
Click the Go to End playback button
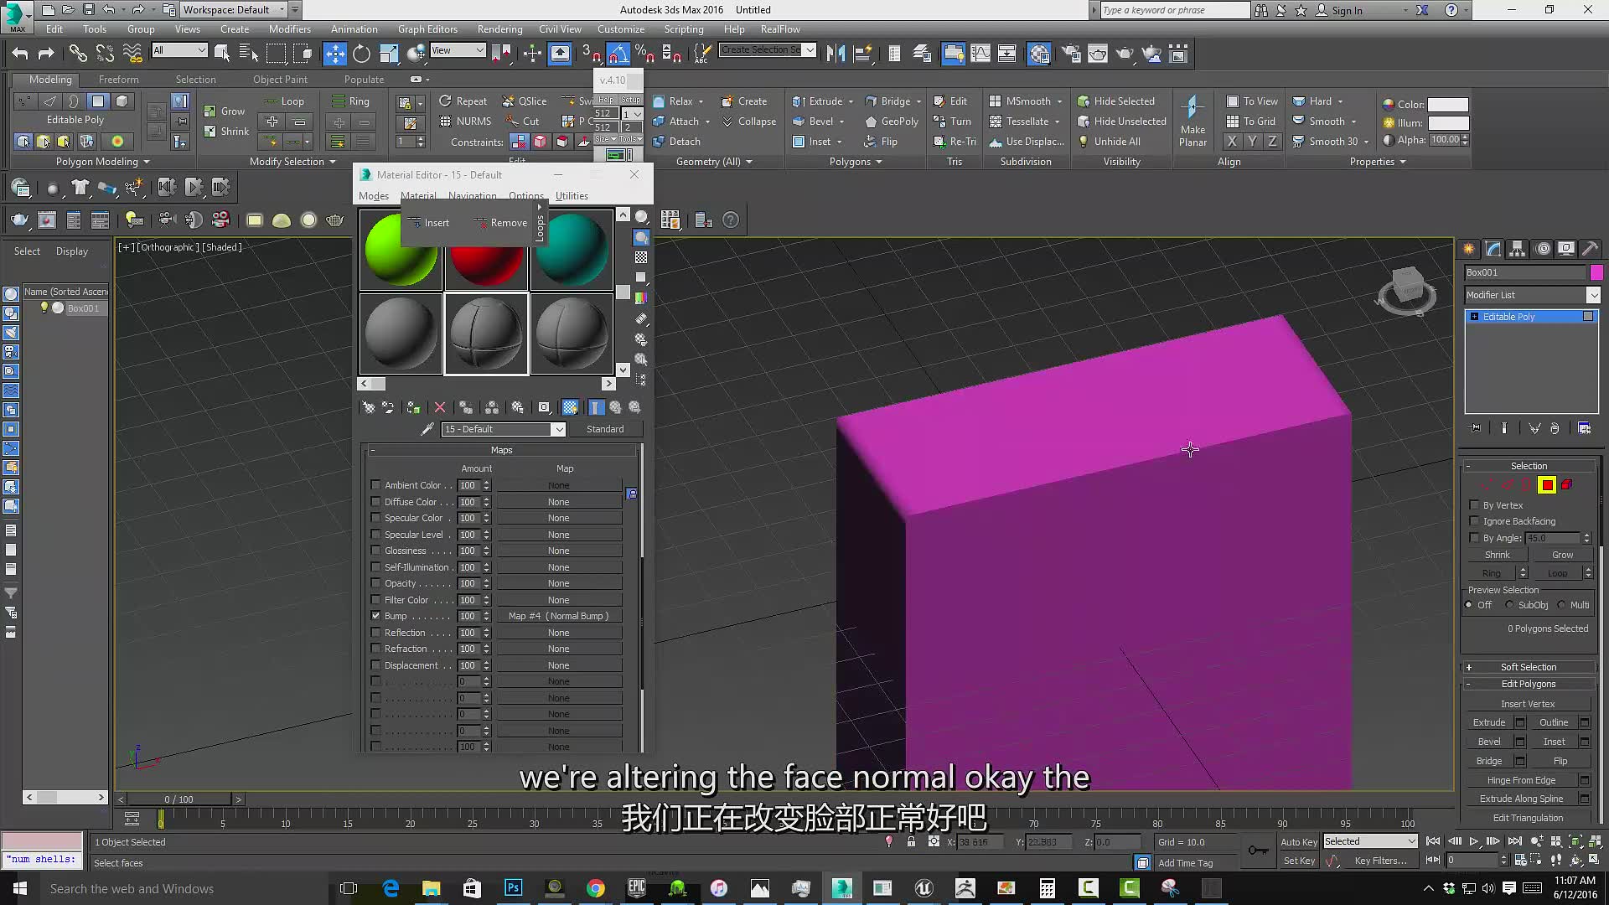point(1514,841)
